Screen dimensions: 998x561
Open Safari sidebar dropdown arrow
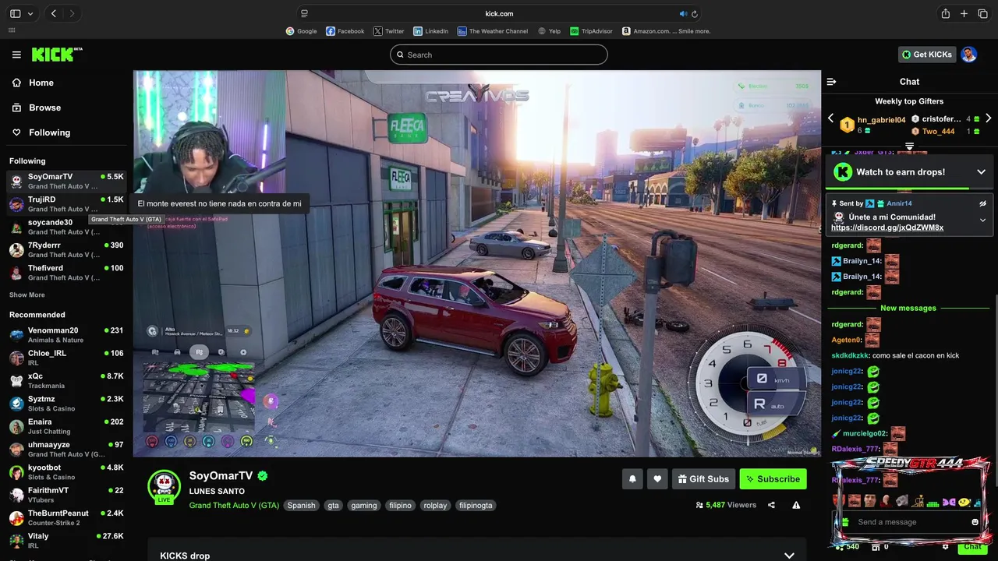pyautogui.click(x=30, y=13)
